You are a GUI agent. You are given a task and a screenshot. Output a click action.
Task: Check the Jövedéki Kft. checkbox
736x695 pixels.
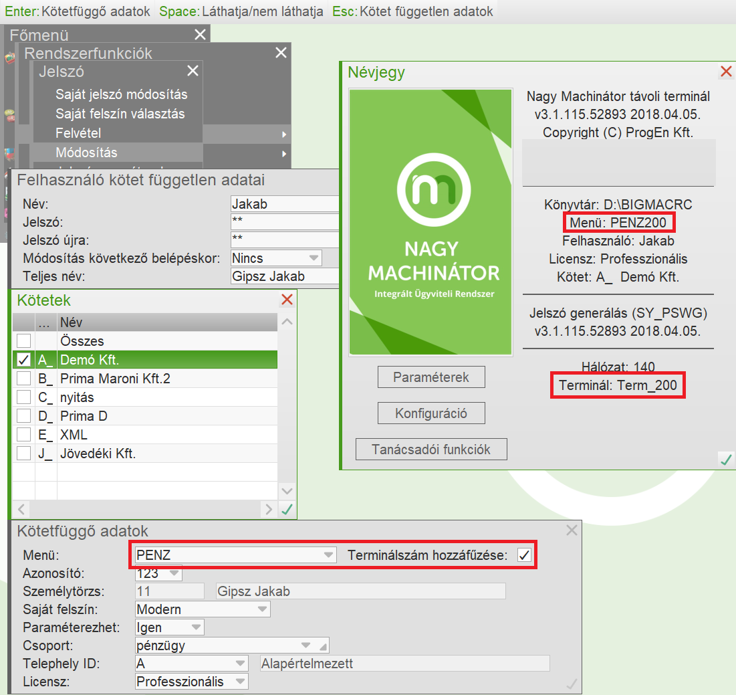pyautogui.click(x=23, y=454)
